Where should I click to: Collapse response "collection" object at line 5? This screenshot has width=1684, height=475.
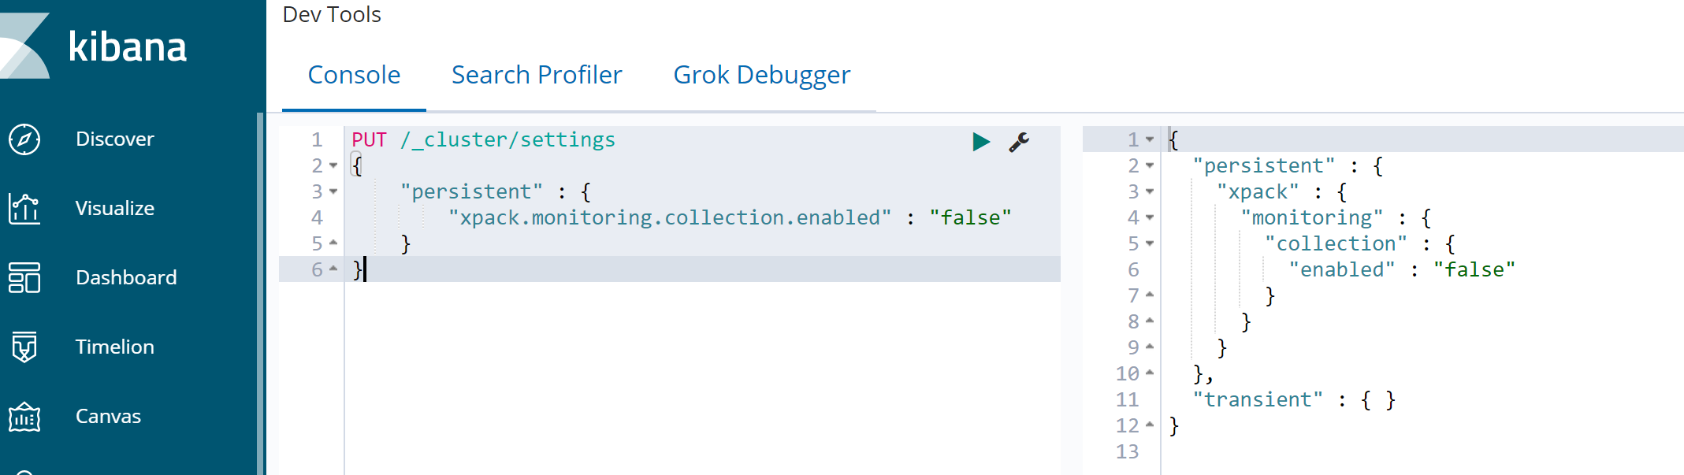[x=1150, y=243]
